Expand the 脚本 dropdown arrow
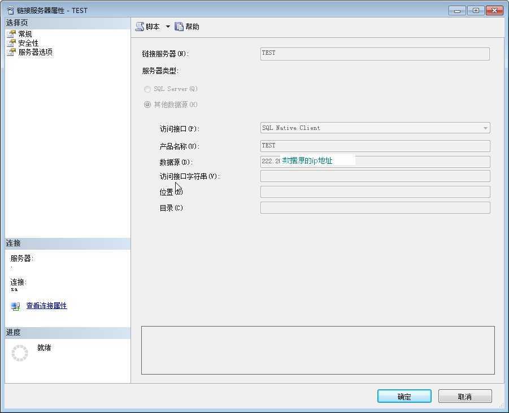 (x=168, y=27)
